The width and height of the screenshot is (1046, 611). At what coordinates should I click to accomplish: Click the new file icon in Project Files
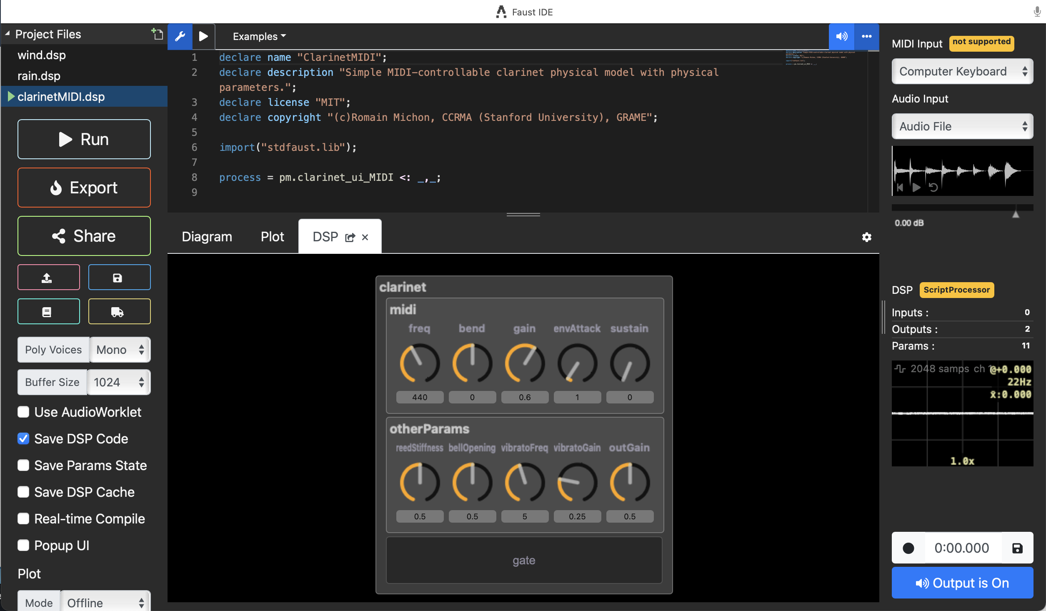(x=157, y=34)
